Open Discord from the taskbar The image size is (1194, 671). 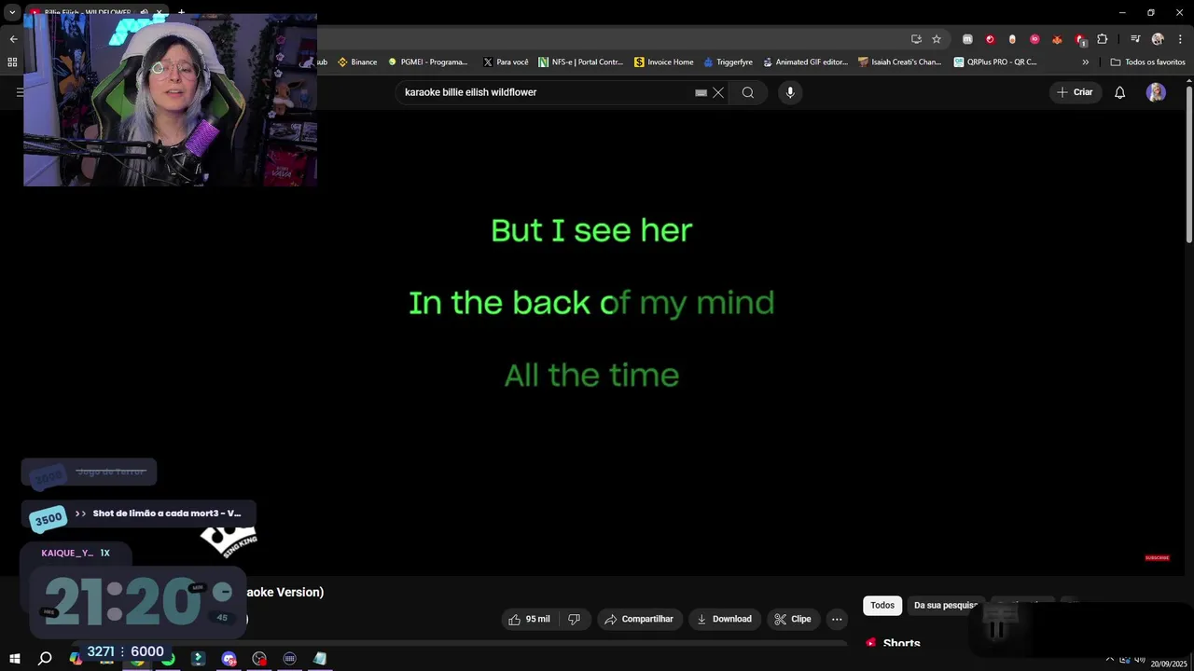coord(229,659)
